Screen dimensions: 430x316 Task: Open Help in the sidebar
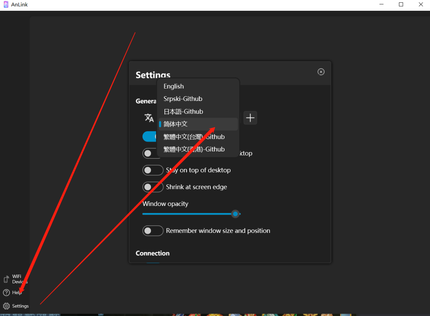12,293
